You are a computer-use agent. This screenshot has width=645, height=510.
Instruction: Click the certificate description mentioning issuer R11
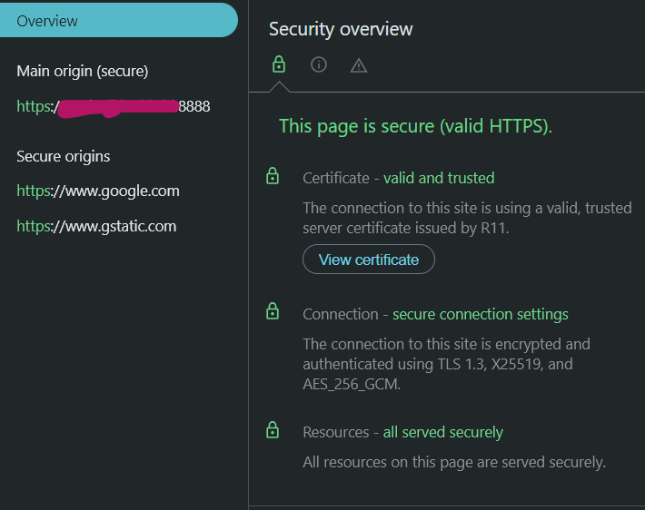click(x=467, y=218)
